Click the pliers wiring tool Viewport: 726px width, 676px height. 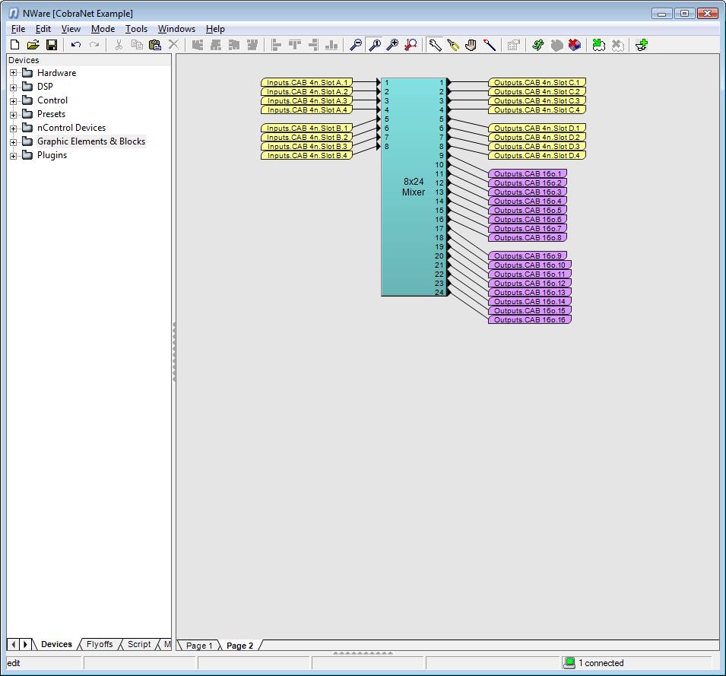coord(453,45)
